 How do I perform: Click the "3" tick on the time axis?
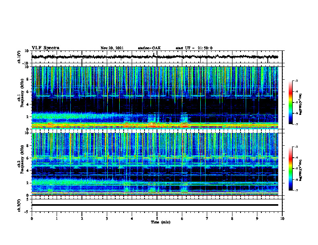click(107, 219)
